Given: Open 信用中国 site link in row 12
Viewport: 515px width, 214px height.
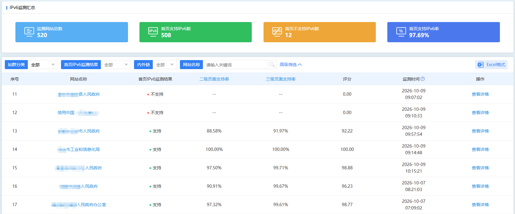Looking at the screenshot, I should [78, 113].
